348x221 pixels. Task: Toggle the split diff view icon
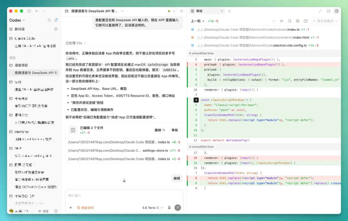point(298,21)
